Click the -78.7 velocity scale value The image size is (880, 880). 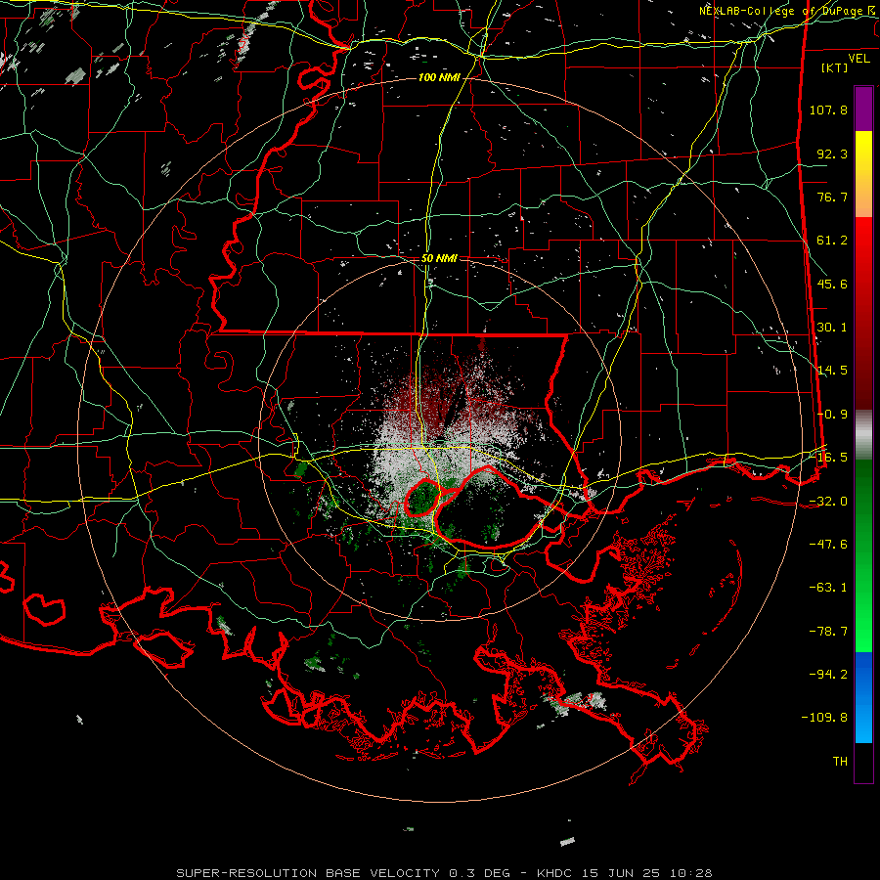click(x=828, y=632)
